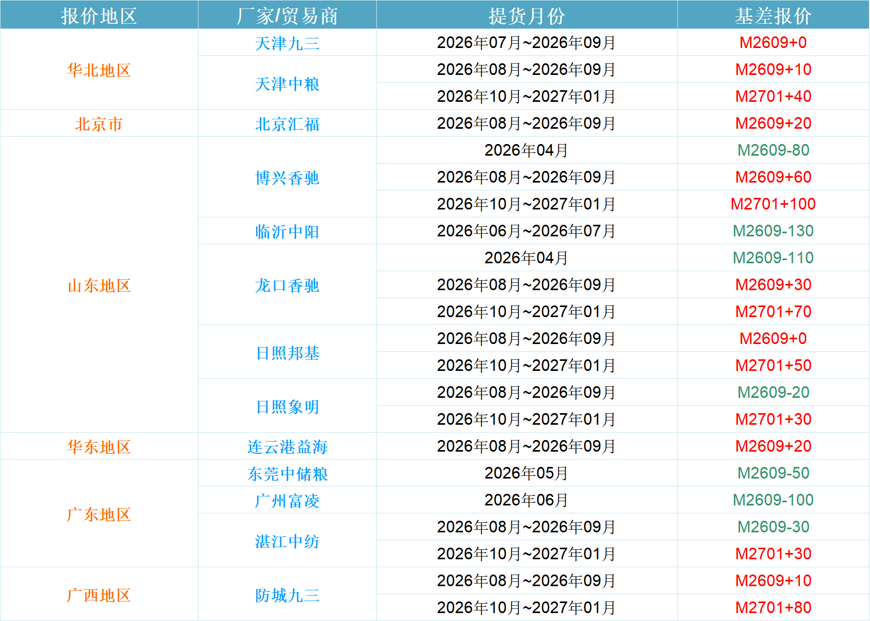Select the 华东地区 region cell

(x=99, y=447)
